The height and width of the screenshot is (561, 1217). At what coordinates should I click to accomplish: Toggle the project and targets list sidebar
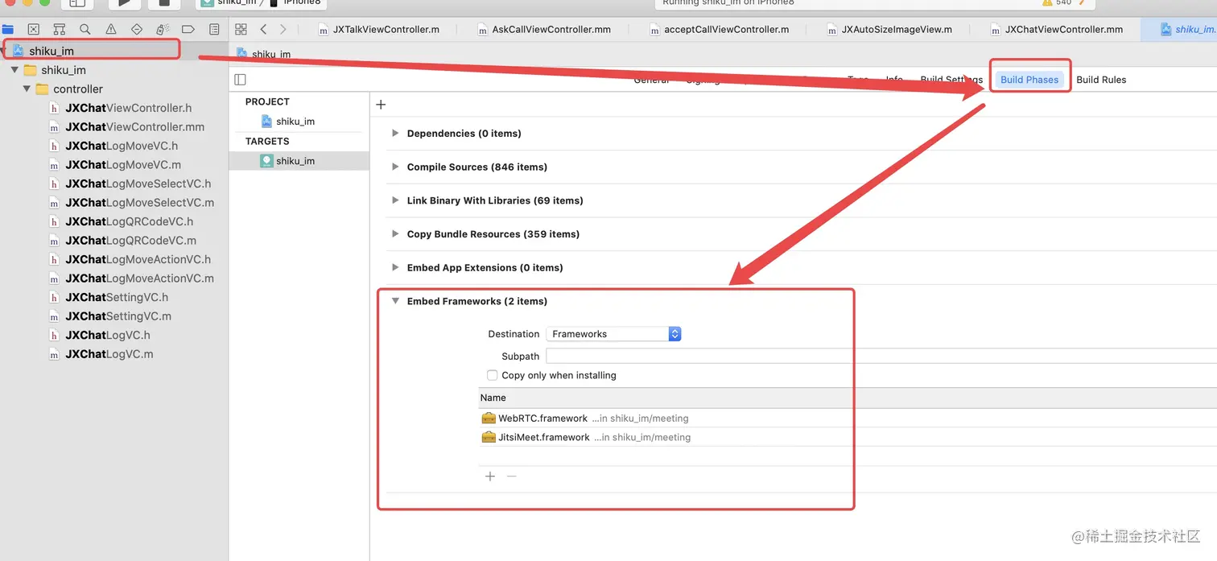pos(240,79)
